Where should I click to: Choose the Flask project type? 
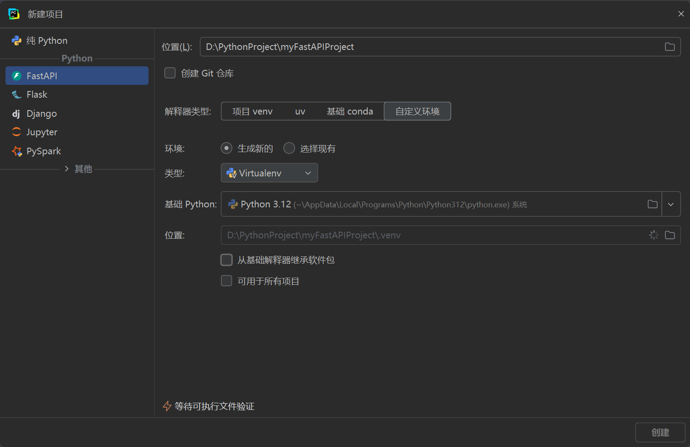click(x=77, y=95)
